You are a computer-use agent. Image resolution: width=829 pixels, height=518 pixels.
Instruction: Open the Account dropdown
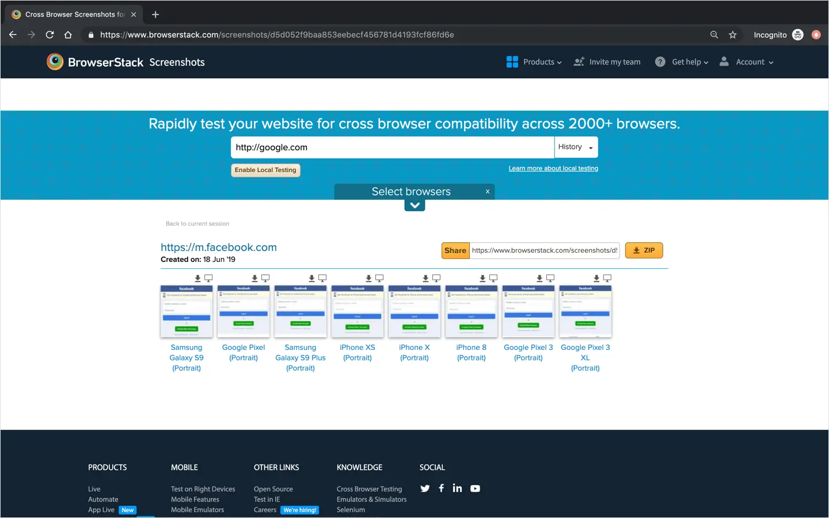747,62
